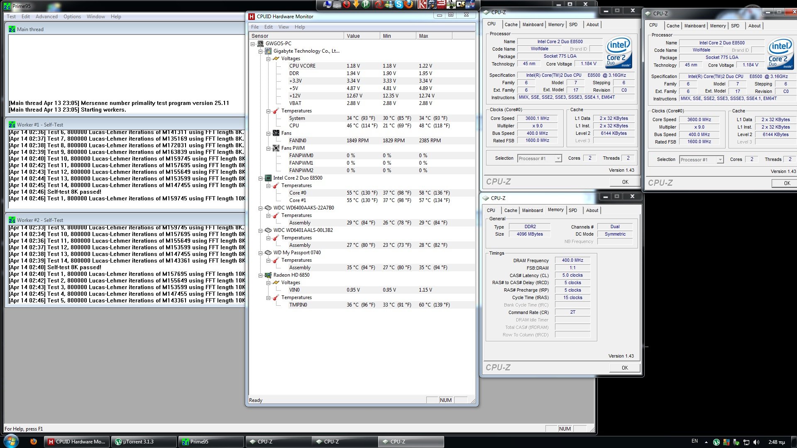Click the EN language indicator on the taskbar
The width and height of the screenshot is (797, 448).
tap(694, 441)
